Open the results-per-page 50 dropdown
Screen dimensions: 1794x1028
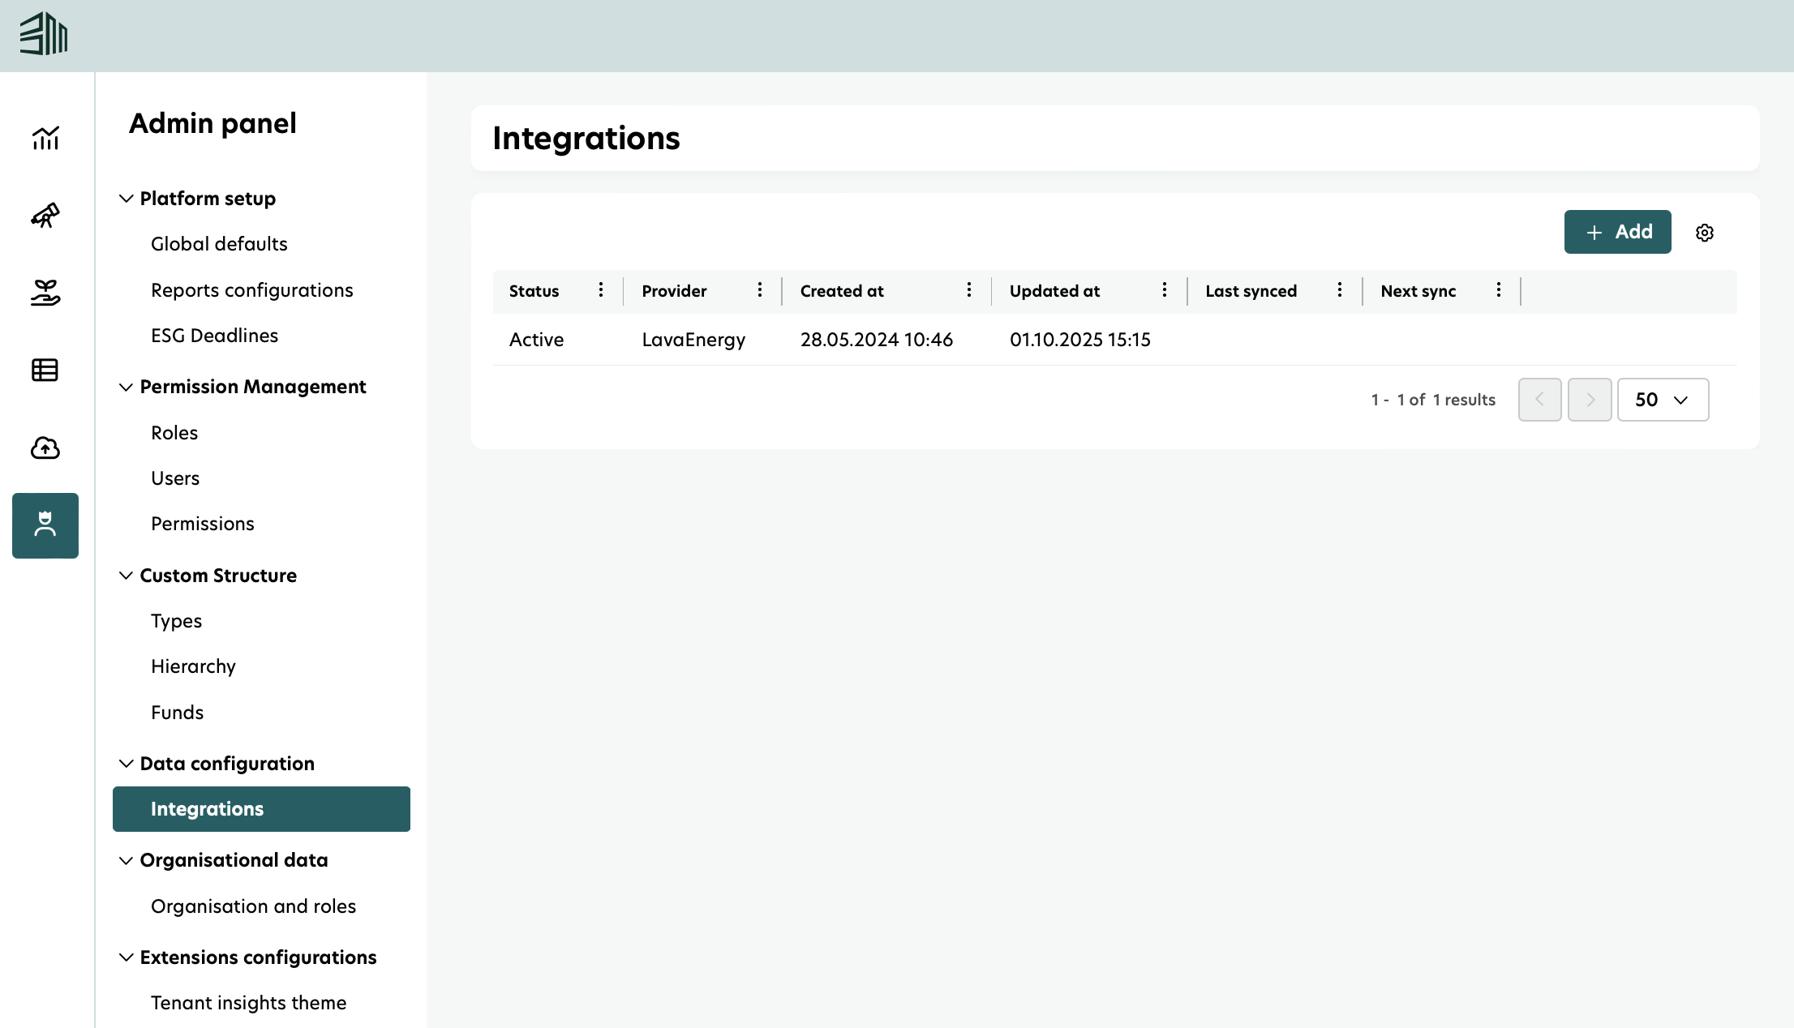1663,399
